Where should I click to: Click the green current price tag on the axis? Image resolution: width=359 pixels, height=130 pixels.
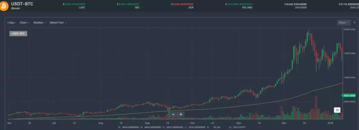pyautogui.click(x=349, y=95)
